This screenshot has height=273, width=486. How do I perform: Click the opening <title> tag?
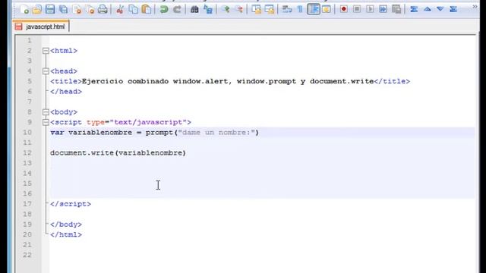[x=66, y=81]
